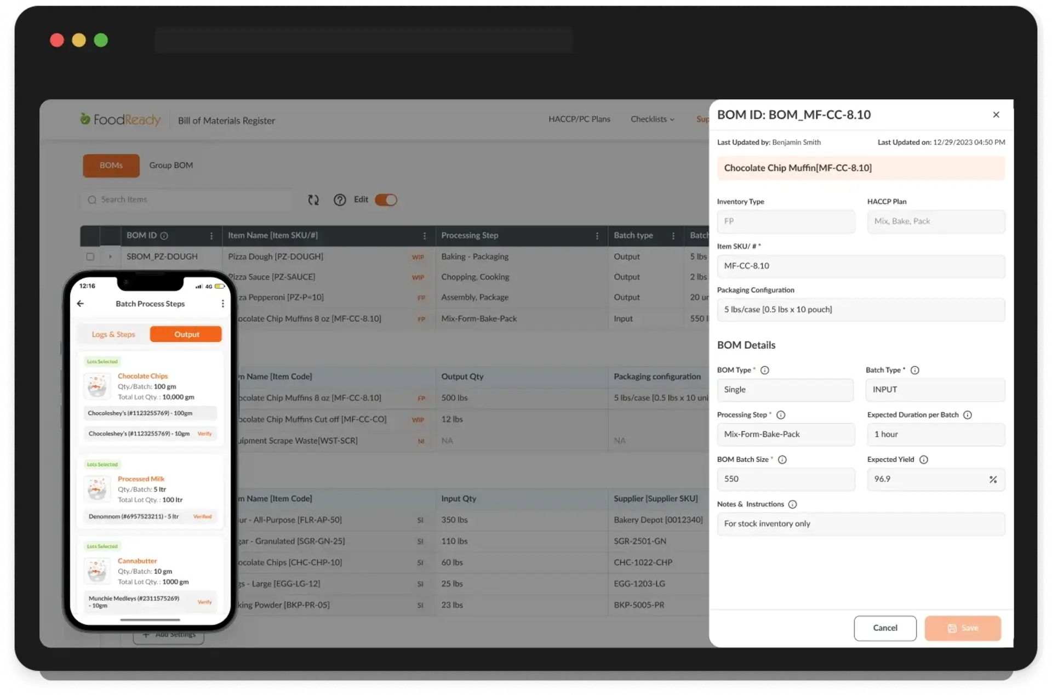1052x695 pixels.
Task: Click the info icon beside Notes & Instructions
Action: 793,504
